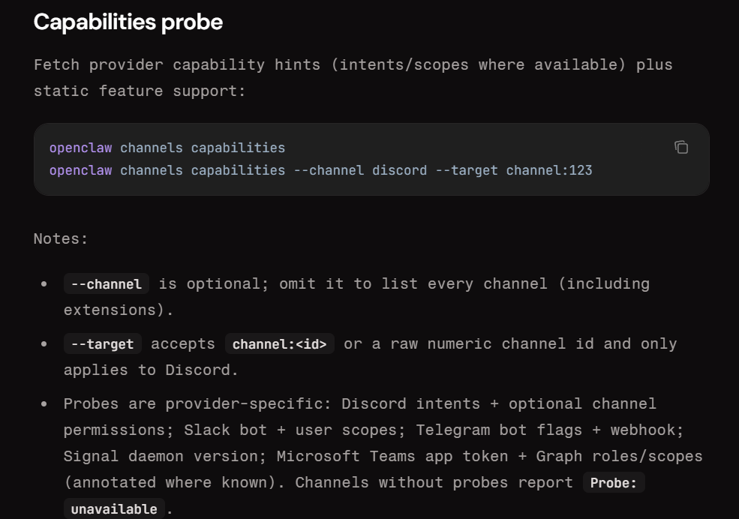Image resolution: width=739 pixels, height=519 pixels.
Task: Click channel:123 target value in code
Action: pos(549,170)
